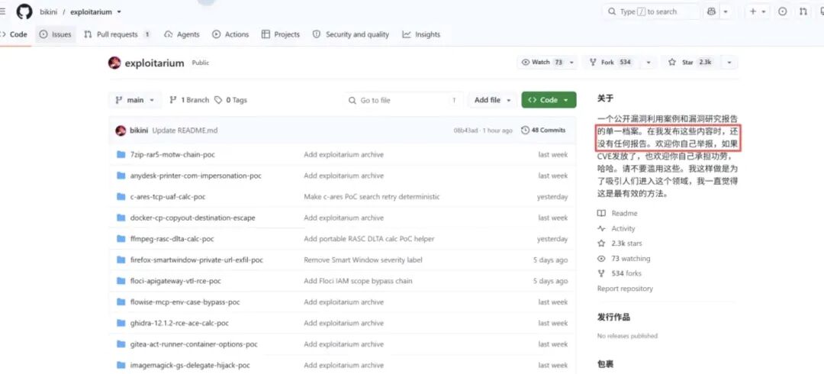The width and height of the screenshot is (824, 374).
Task: Click folder icon of c-ares-tcp-uaf-calc-poc
Action: pyautogui.click(x=121, y=197)
